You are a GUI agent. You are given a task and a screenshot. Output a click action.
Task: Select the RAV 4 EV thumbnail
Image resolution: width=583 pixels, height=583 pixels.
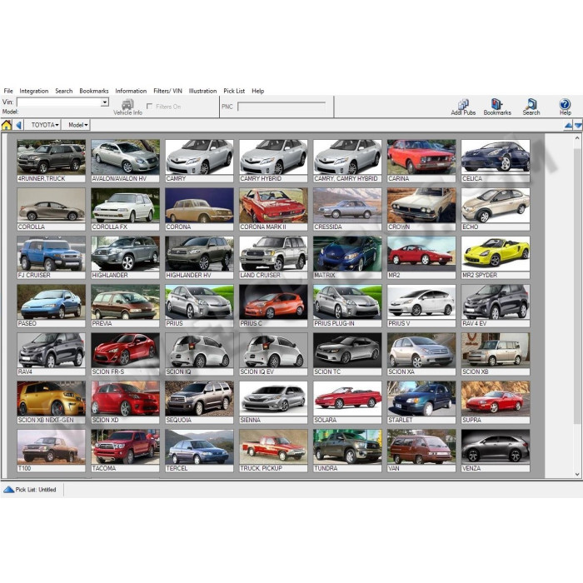[x=496, y=306]
